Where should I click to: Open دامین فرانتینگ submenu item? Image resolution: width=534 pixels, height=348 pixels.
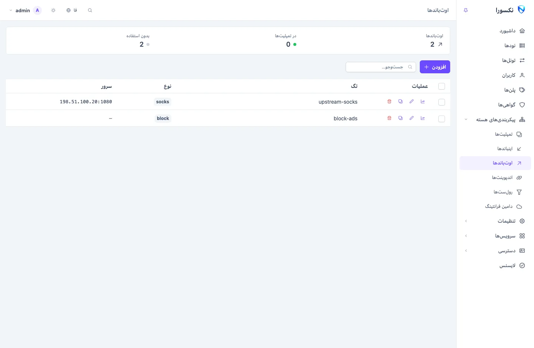pyautogui.click(x=495, y=207)
